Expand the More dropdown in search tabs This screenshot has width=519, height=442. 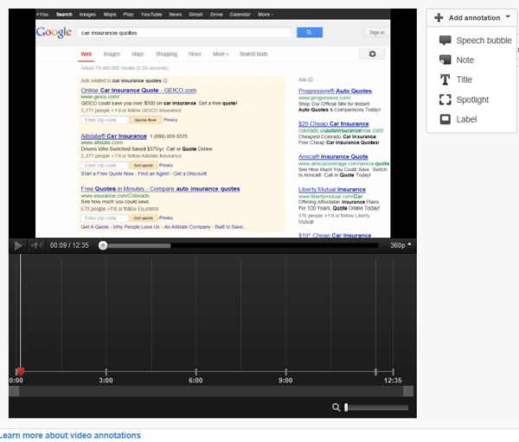tap(221, 54)
